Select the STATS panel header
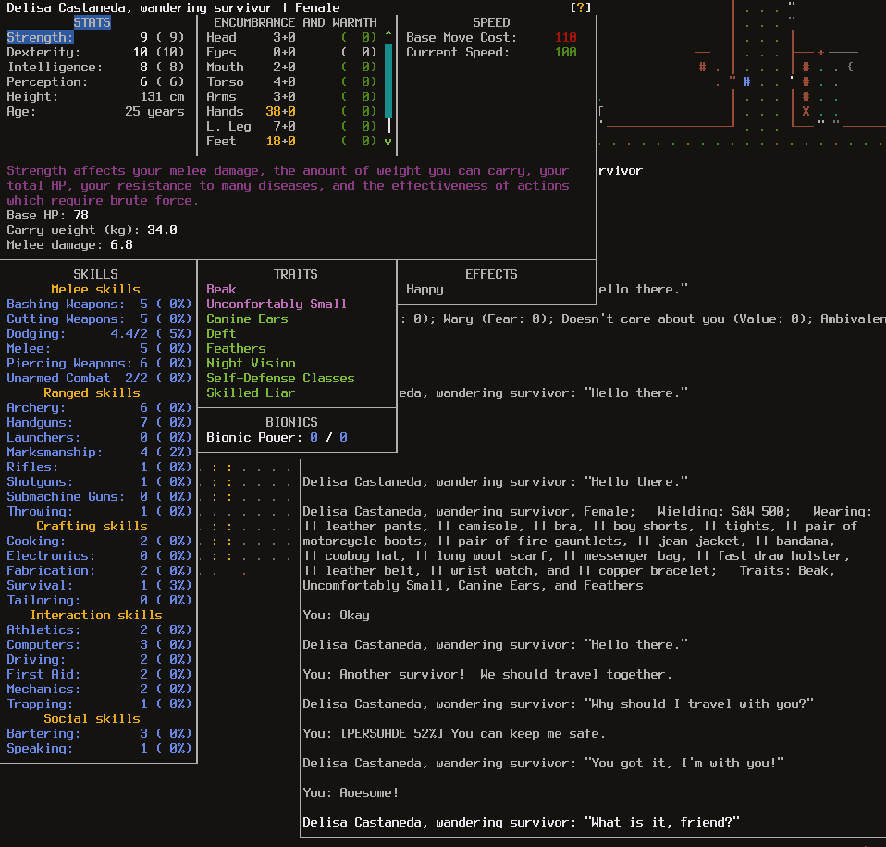Image resolution: width=886 pixels, height=847 pixels. point(92,22)
